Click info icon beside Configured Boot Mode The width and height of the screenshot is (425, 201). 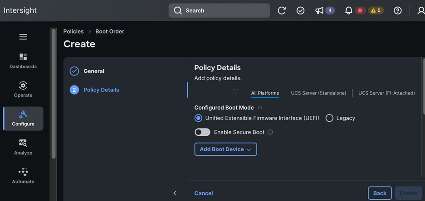[259, 107]
